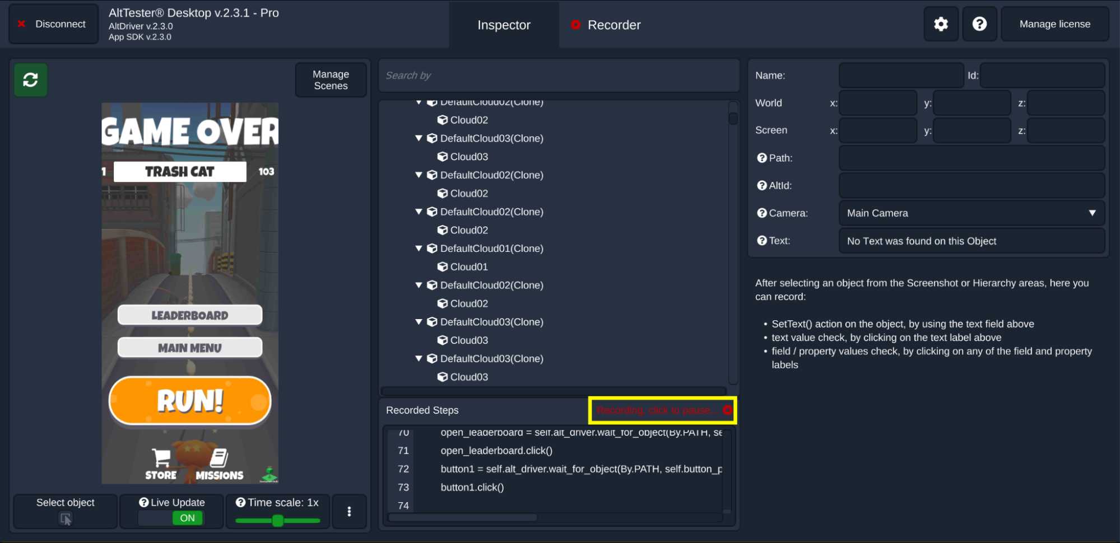Click the Name input field
The width and height of the screenshot is (1120, 543).
901,76
